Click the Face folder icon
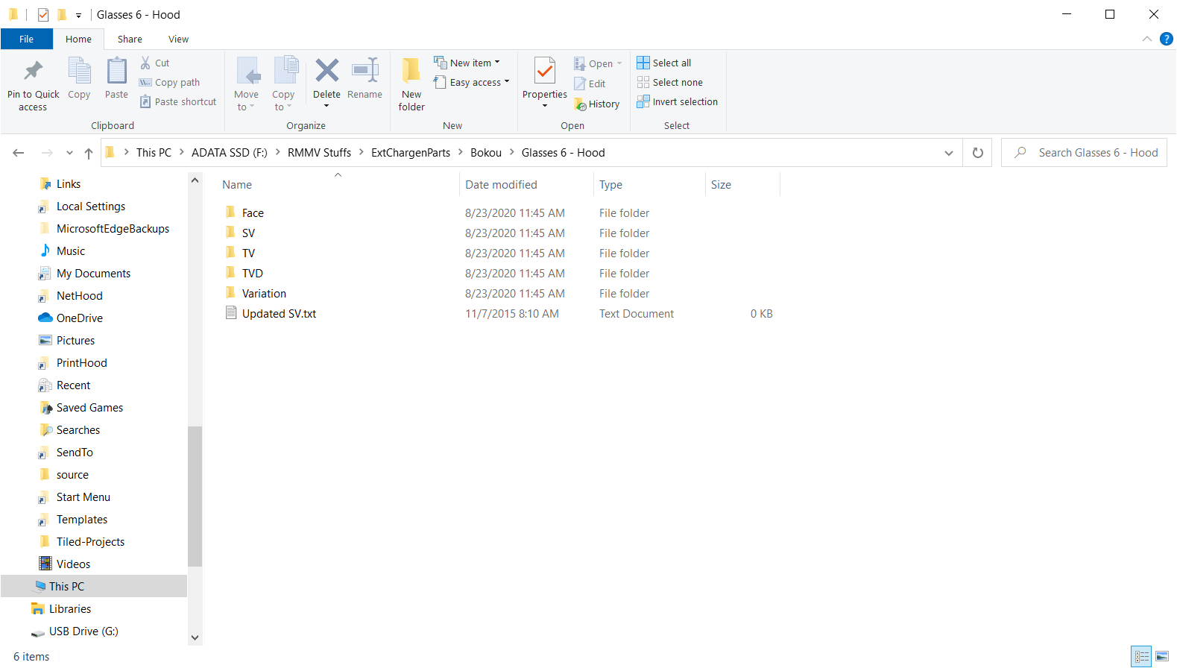This screenshot has height=668, width=1177. [231, 212]
